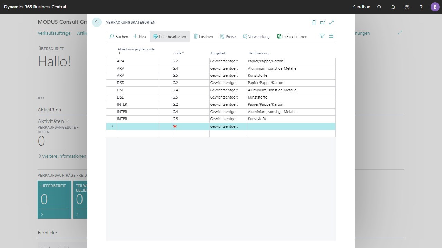Select Gewichtsentgelt in the new row
The image size is (442, 248).
[x=228, y=126]
